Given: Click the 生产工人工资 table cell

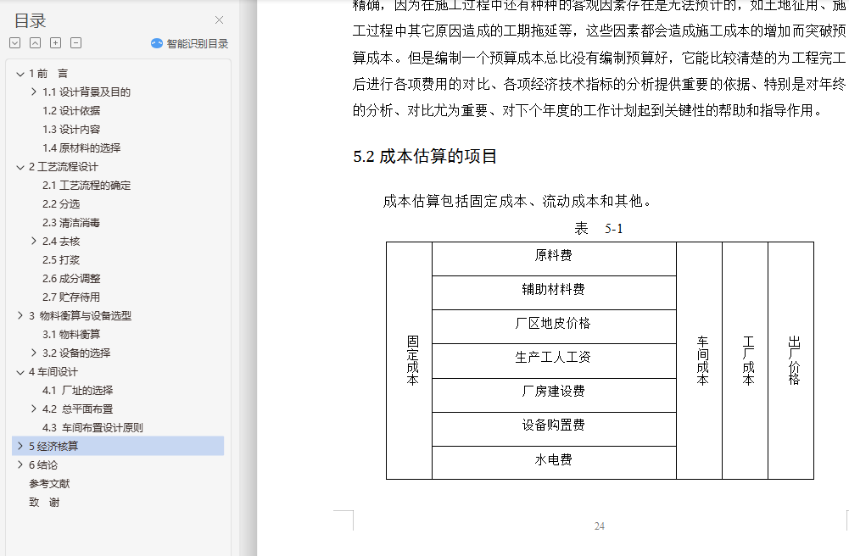Looking at the screenshot, I should (554, 361).
